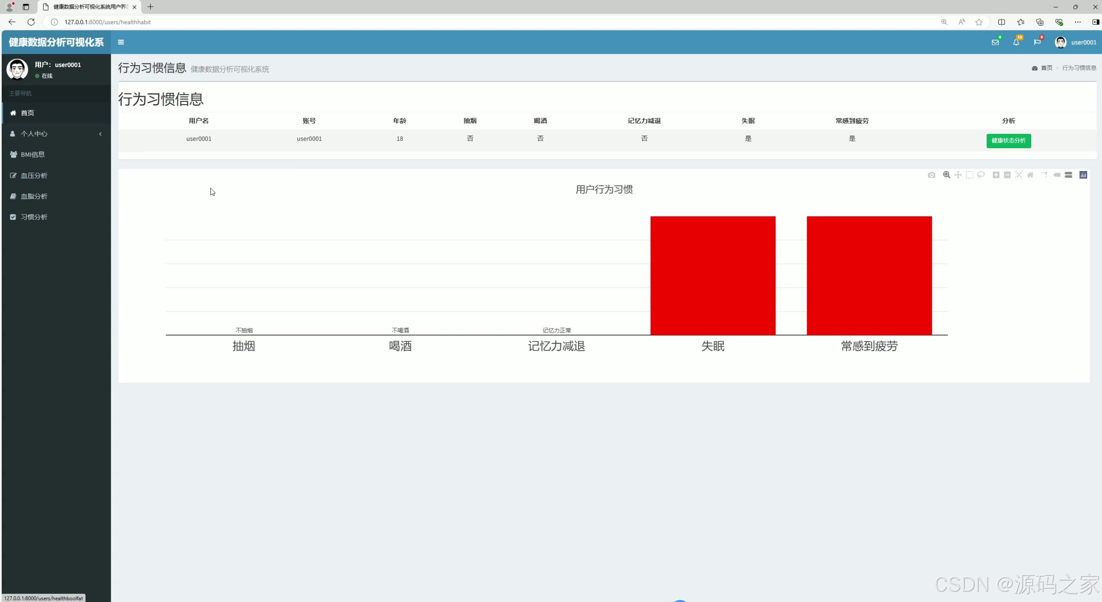Zoom in the chart with the plus icon
1102x602 pixels.
pyautogui.click(x=996, y=175)
